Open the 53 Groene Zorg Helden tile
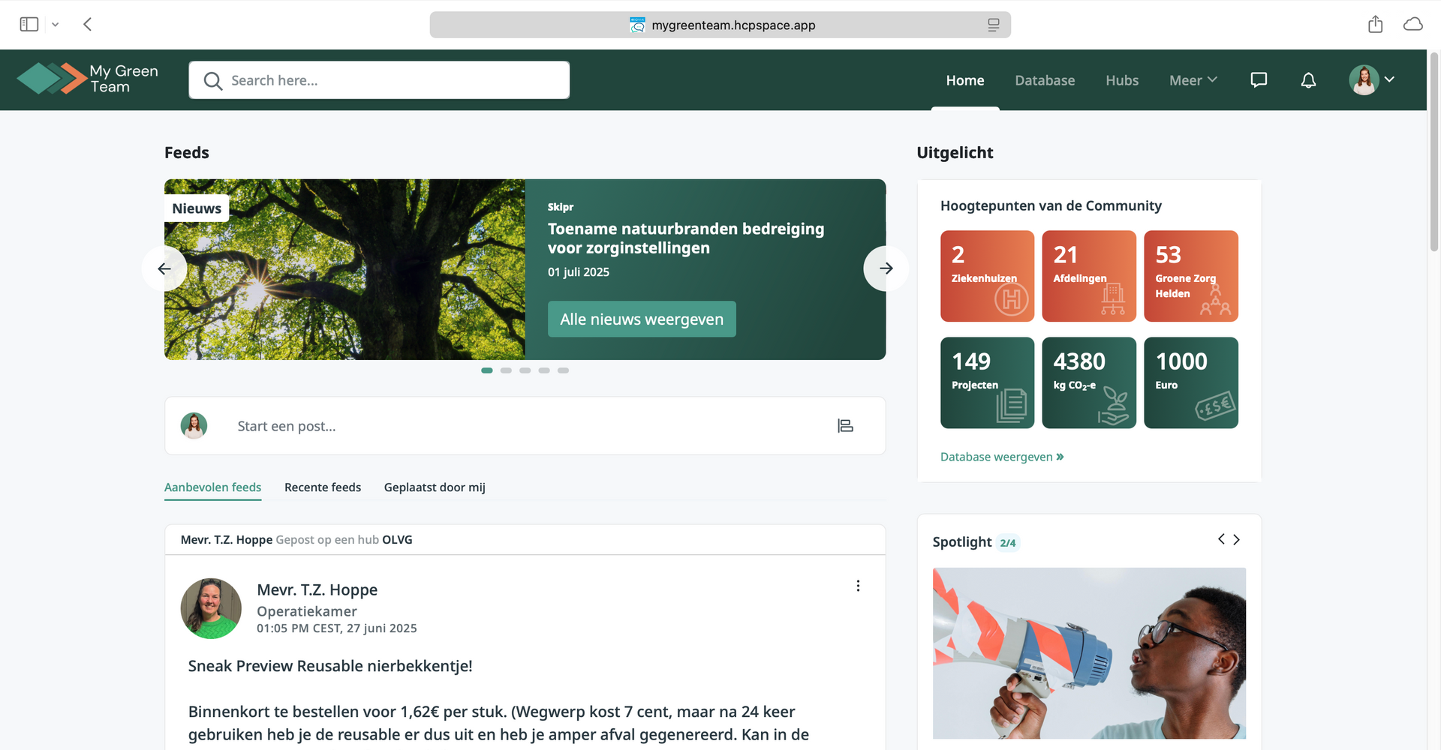This screenshot has height=750, width=1441. (1191, 276)
